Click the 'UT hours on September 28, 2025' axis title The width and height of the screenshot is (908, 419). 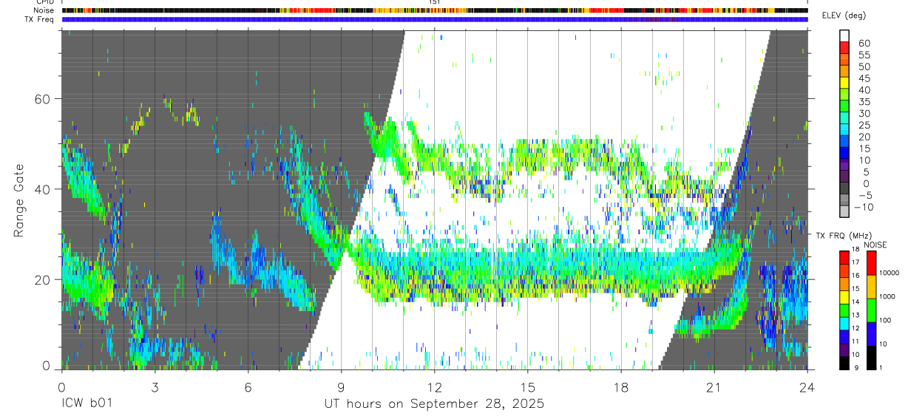tap(434, 403)
